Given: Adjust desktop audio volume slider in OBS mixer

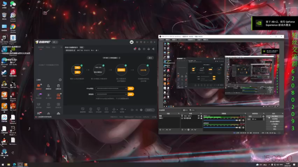Looking at the screenshot, I should point(221,127).
